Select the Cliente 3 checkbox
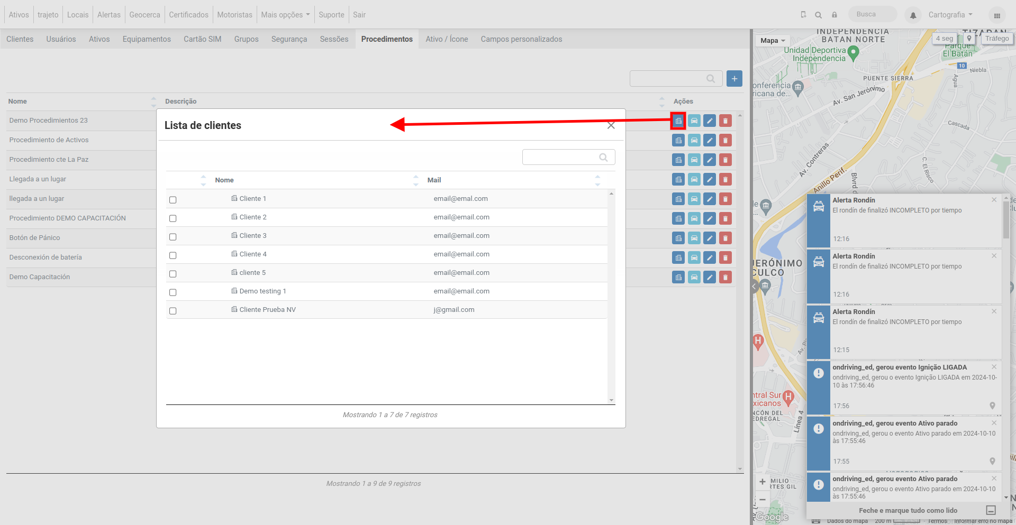This screenshot has height=525, width=1016. point(173,237)
